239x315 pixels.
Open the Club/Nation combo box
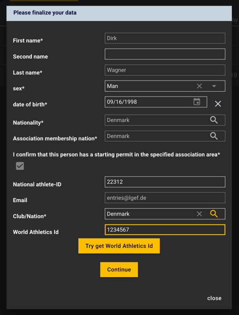coord(149,214)
